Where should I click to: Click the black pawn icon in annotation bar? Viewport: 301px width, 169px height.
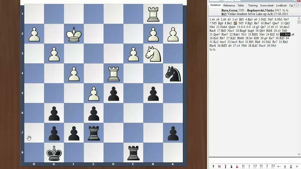coord(231,166)
